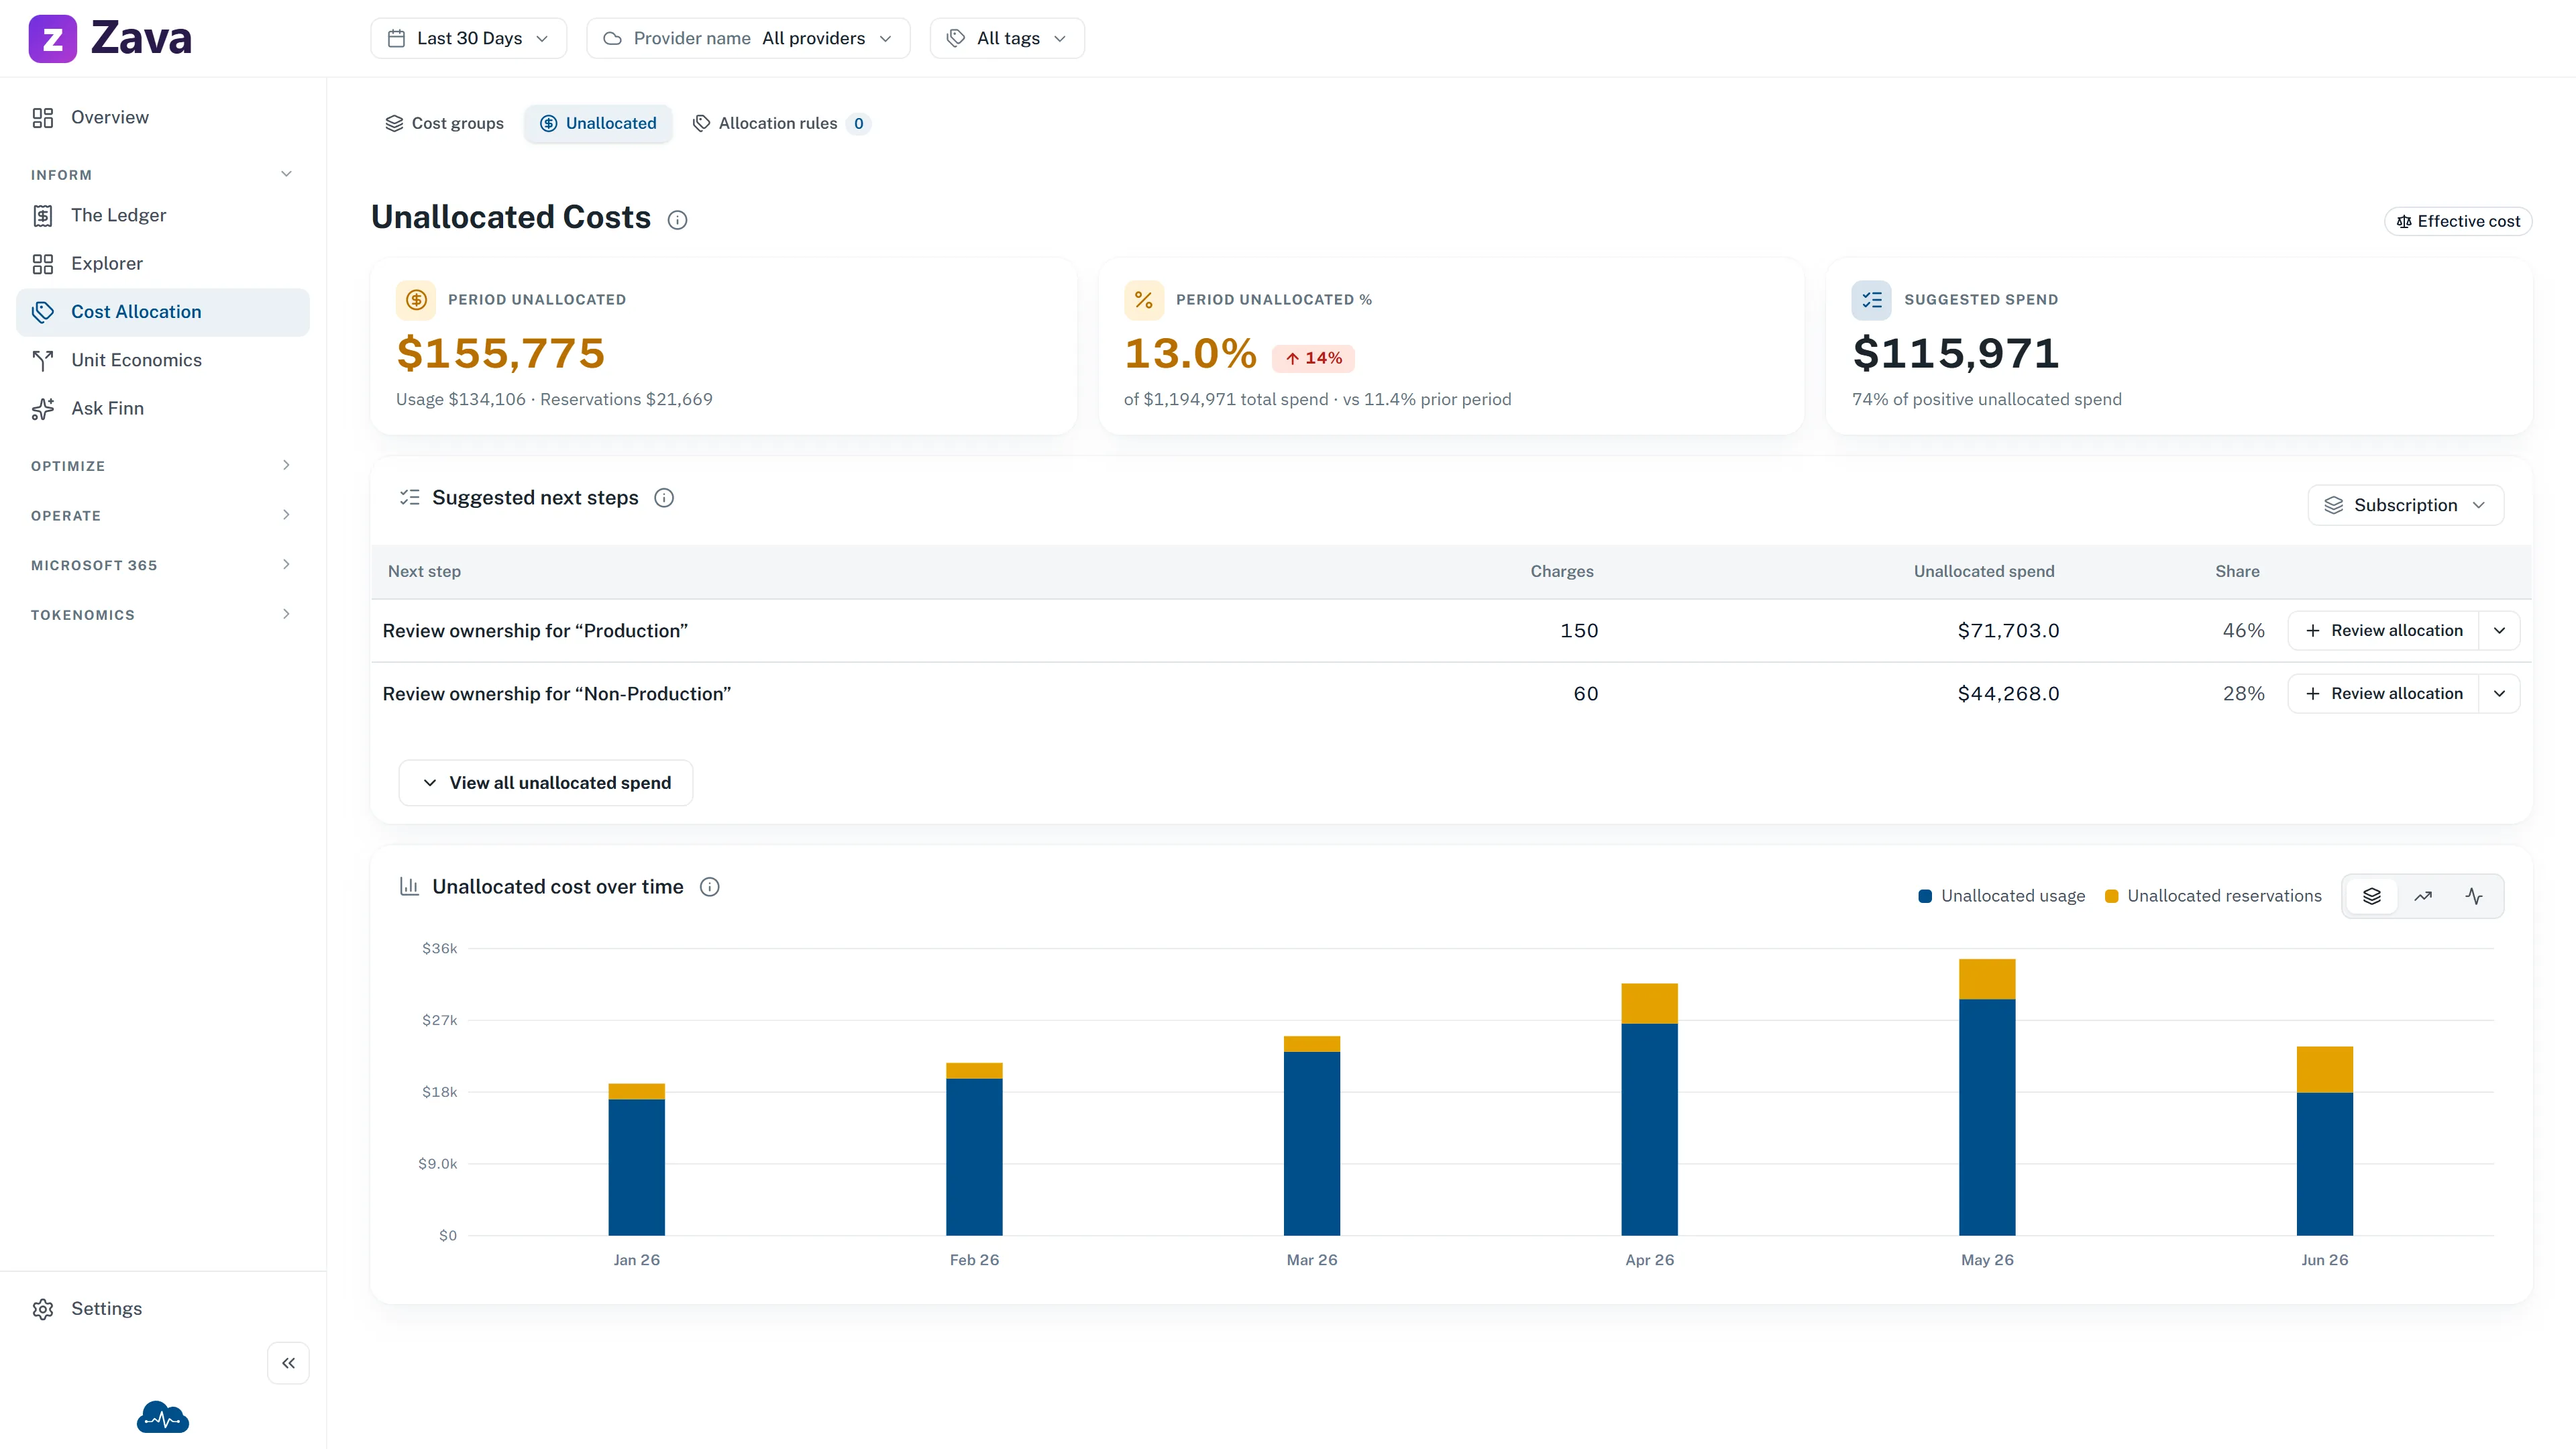Click Review allocation for Non-Production row
Screen dimensions: 2576x1449
click(2383, 694)
